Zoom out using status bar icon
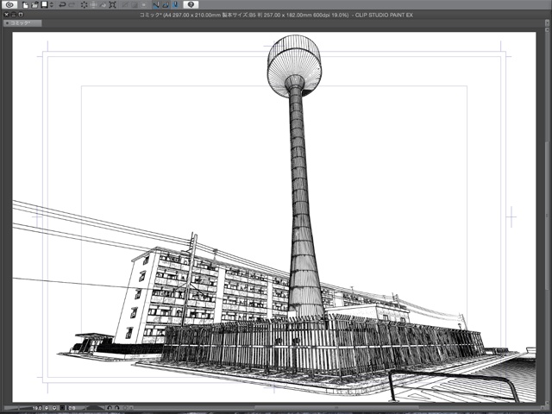 tap(47, 408)
